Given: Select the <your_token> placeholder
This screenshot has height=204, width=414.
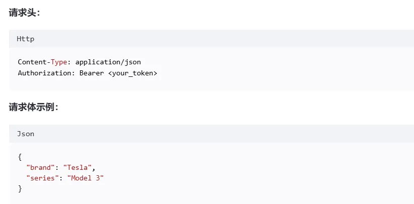Looking at the screenshot, I should coord(133,73).
